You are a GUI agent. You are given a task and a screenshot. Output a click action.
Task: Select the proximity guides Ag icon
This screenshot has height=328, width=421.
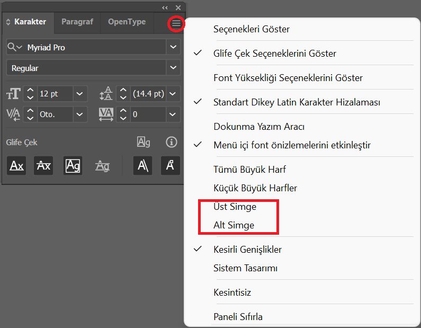pyautogui.click(x=102, y=166)
